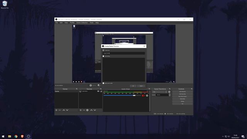Select the display capture source in Sources list
Viewport: 247px width, 139px height.
point(90,91)
